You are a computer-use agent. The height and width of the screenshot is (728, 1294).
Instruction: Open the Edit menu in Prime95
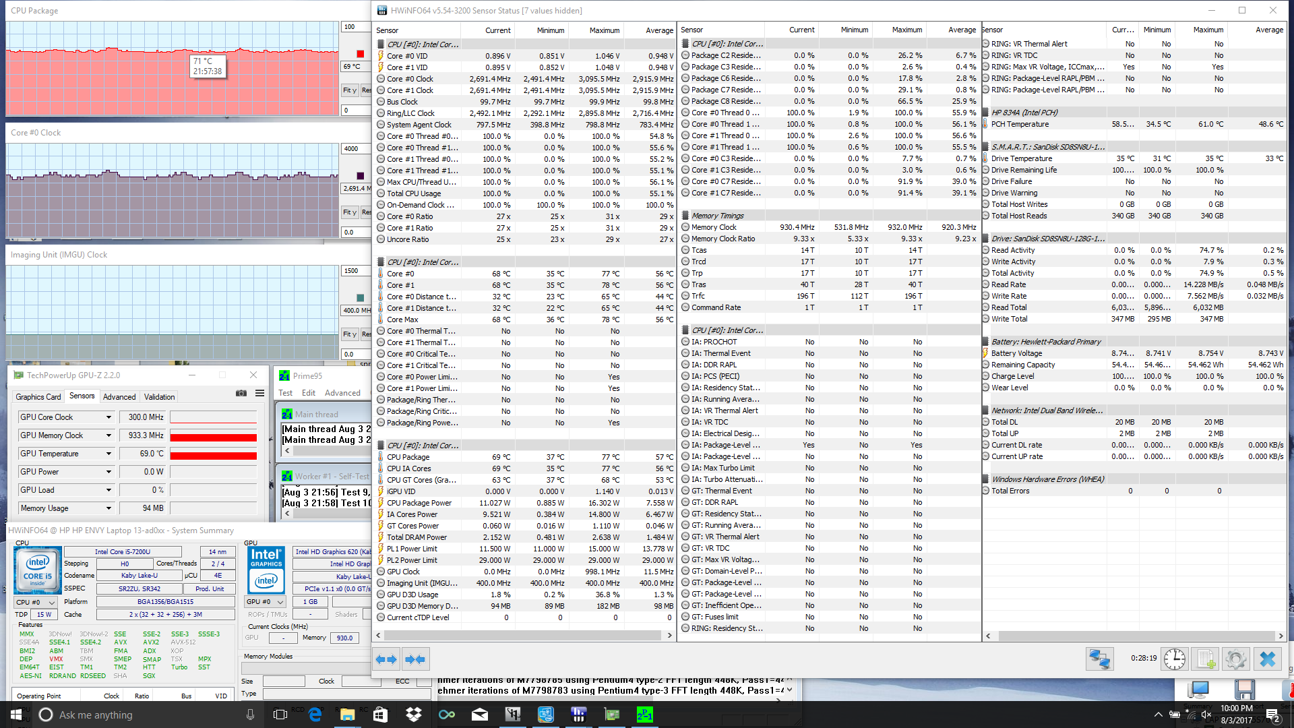point(309,393)
